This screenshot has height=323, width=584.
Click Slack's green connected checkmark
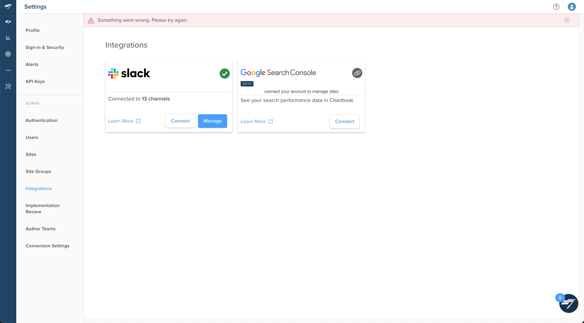coord(225,74)
